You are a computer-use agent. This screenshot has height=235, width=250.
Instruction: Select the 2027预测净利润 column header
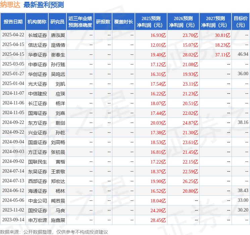pyautogui.click(x=215, y=22)
